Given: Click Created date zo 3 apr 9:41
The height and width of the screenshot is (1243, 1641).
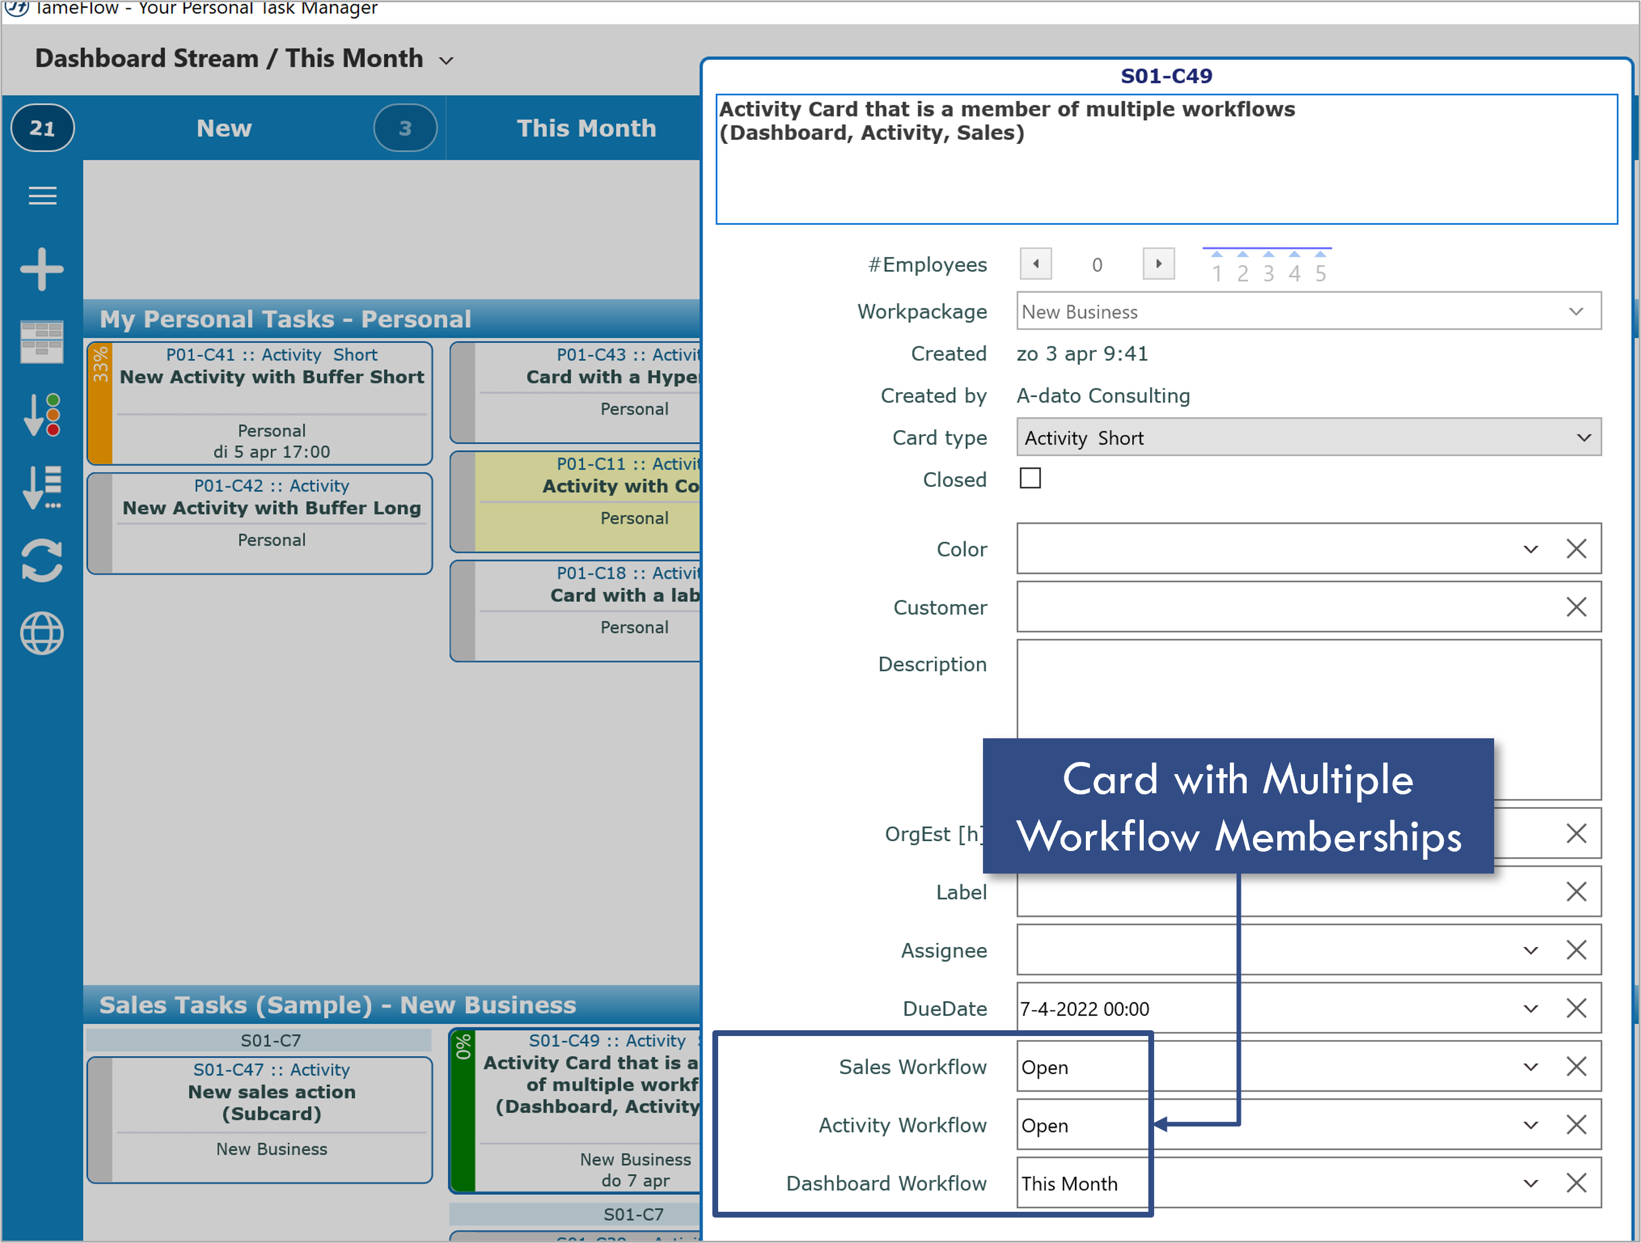Looking at the screenshot, I should coord(1082,354).
